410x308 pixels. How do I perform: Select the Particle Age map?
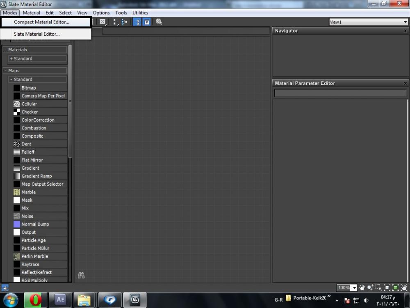(40, 240)
